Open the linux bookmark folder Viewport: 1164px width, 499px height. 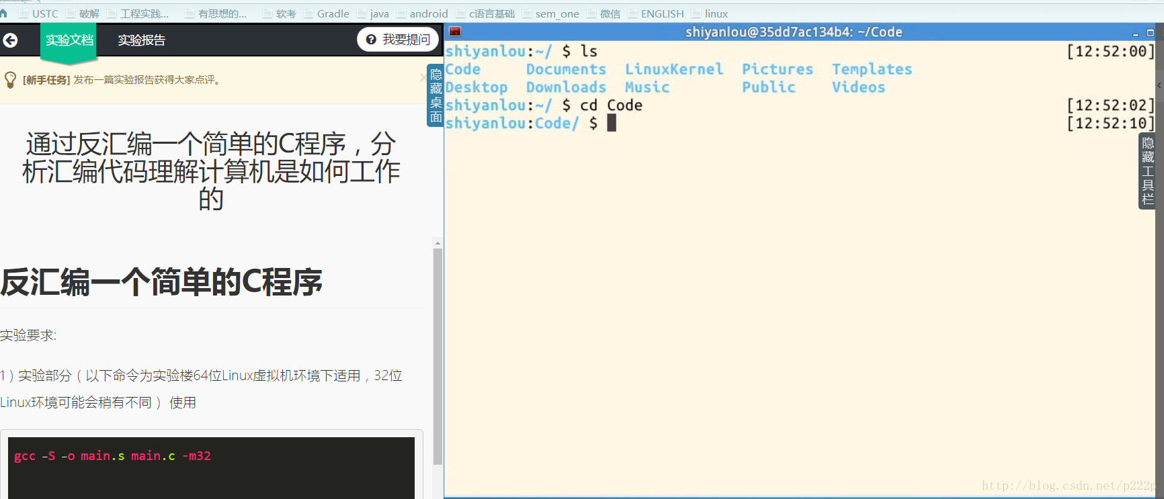click(710, 13)
